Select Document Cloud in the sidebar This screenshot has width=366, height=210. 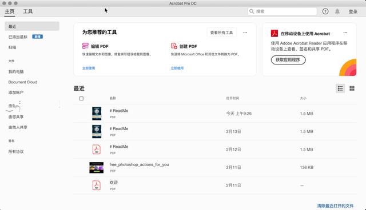(x=23, y=82)
